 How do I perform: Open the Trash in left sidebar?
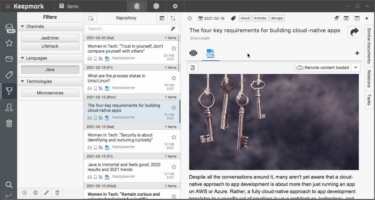(x=9, y=123)
